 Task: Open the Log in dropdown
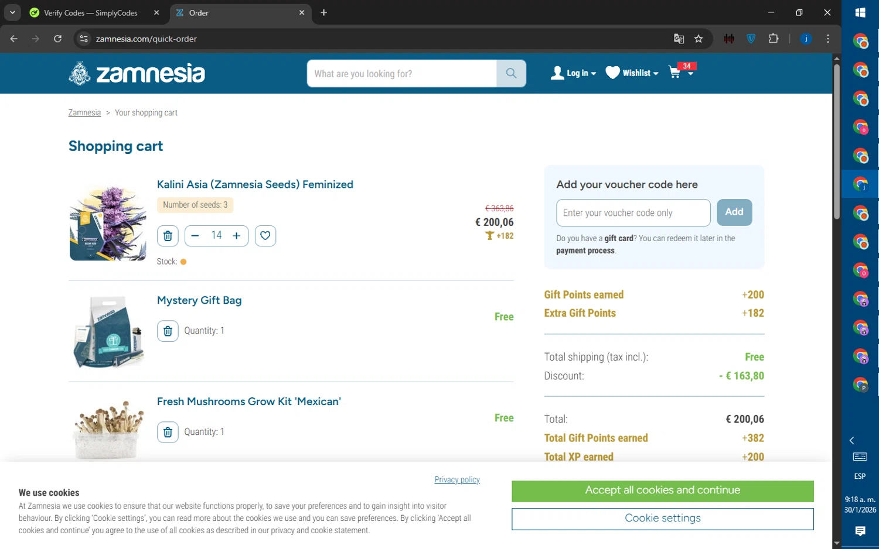(573, 73)
